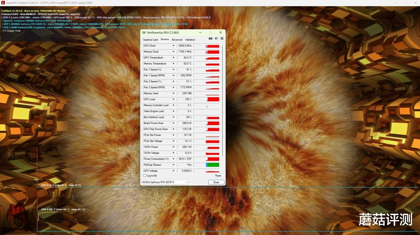The height and width of the screenshot is (235, 420).
Task: Click the GPU Load red sensor graph
Action: [x=206, y=99]
